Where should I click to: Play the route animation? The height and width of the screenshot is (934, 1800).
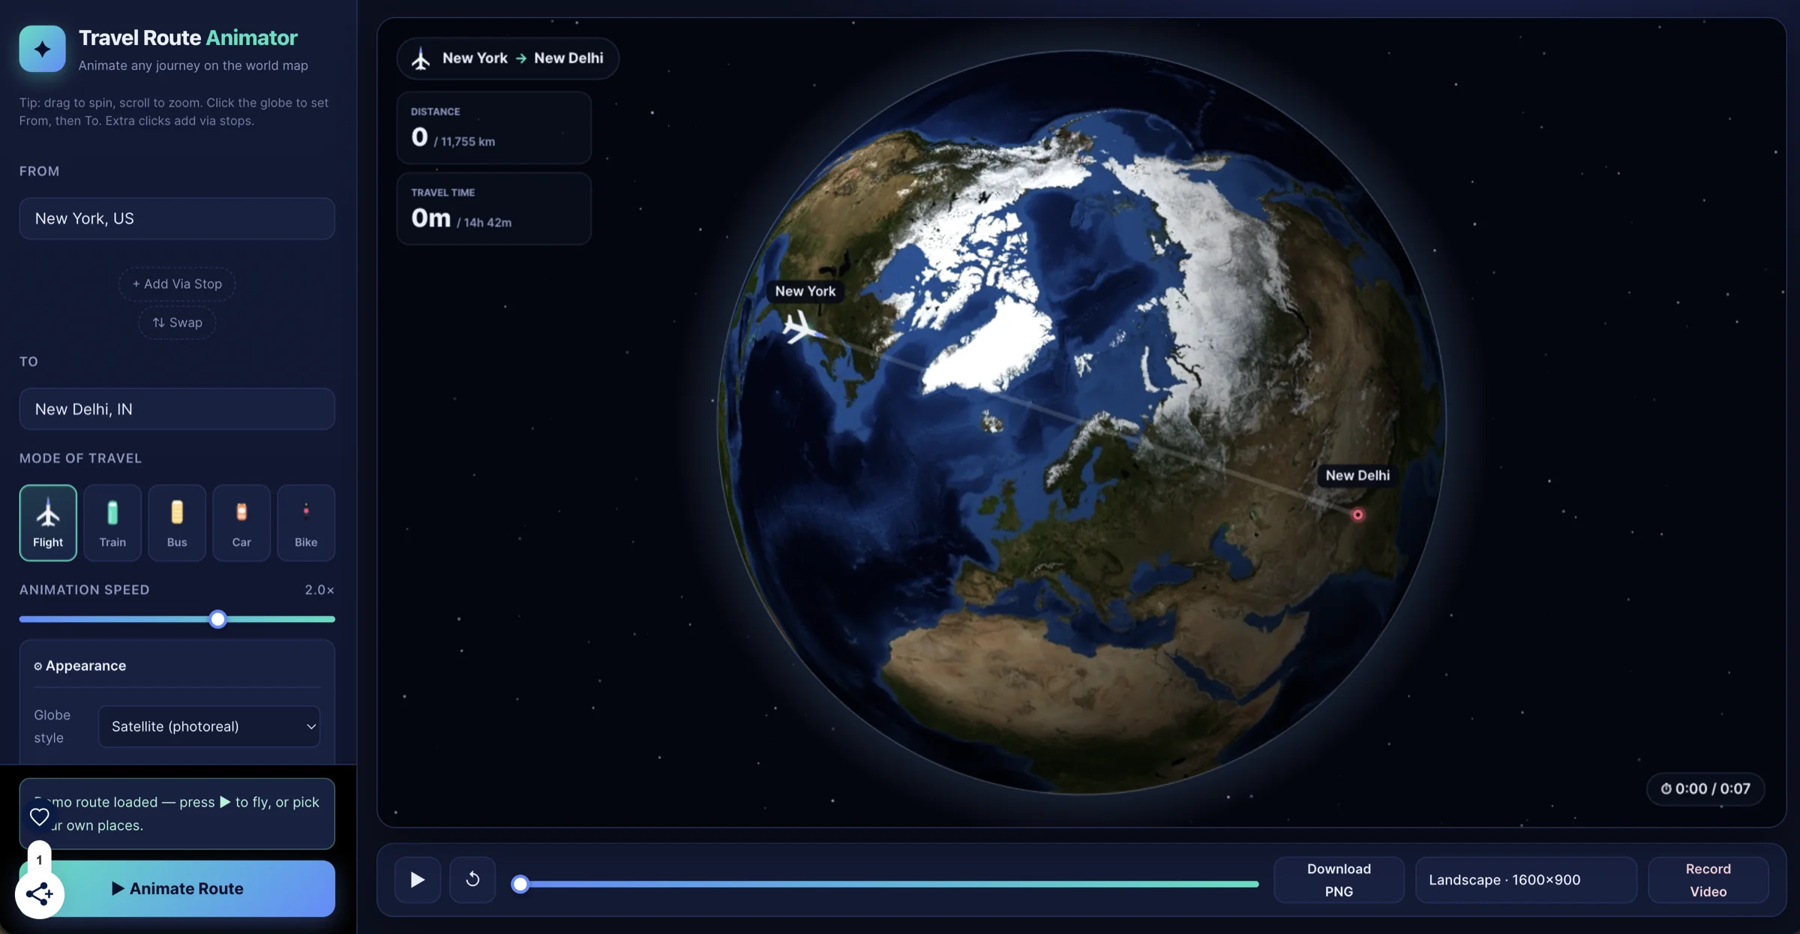point(418,879)
